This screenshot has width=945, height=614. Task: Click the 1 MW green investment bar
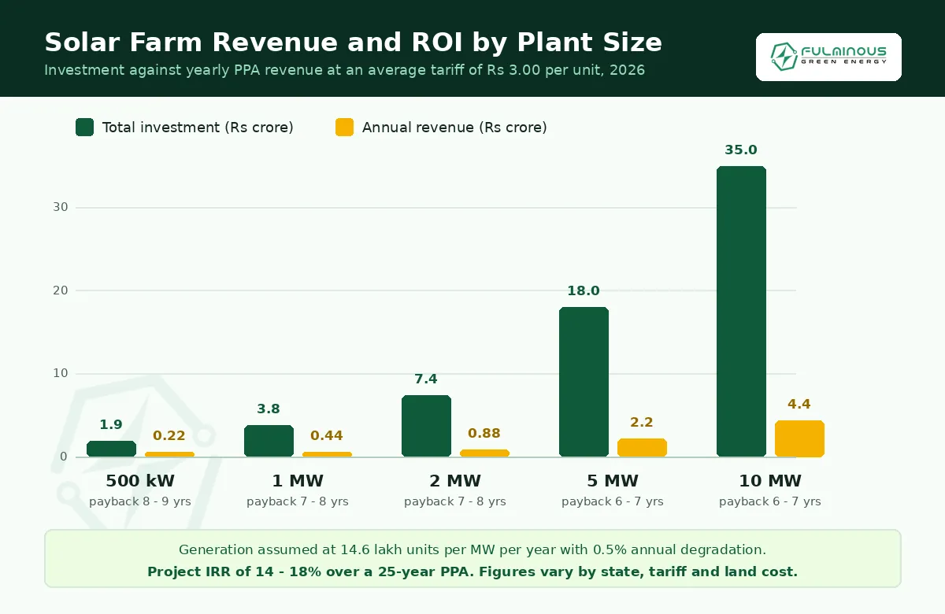click(x=269, y=441)
